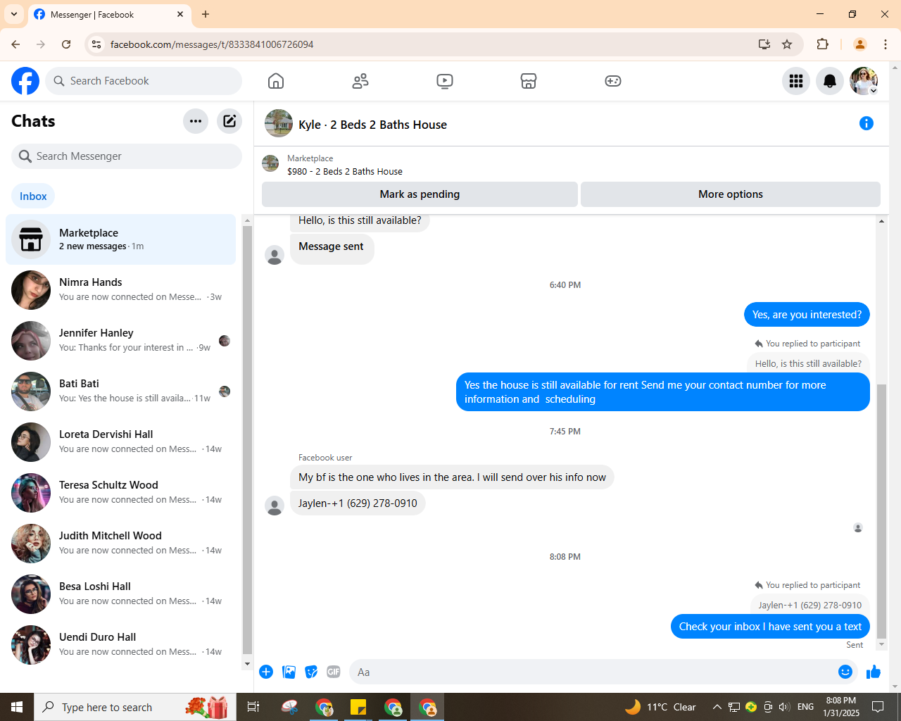Click the More options button
901x721 pixels.
pos(731,194)
